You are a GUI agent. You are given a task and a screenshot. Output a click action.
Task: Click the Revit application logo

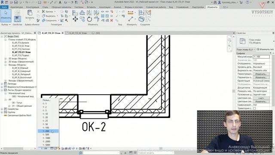2,2
